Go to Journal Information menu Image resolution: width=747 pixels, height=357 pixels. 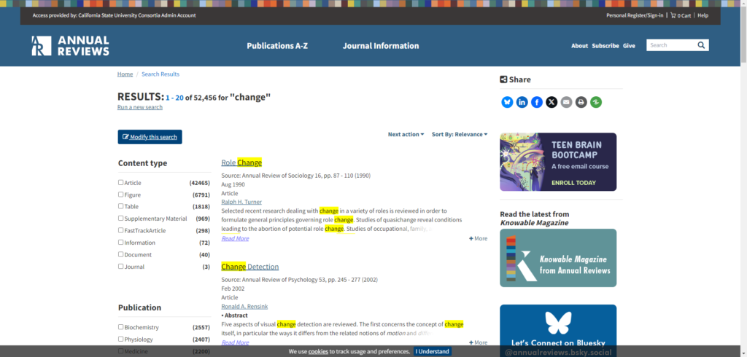click(381, 45)
